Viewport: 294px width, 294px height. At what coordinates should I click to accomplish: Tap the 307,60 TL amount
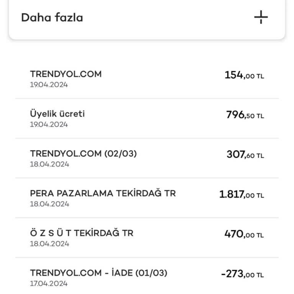245,155
